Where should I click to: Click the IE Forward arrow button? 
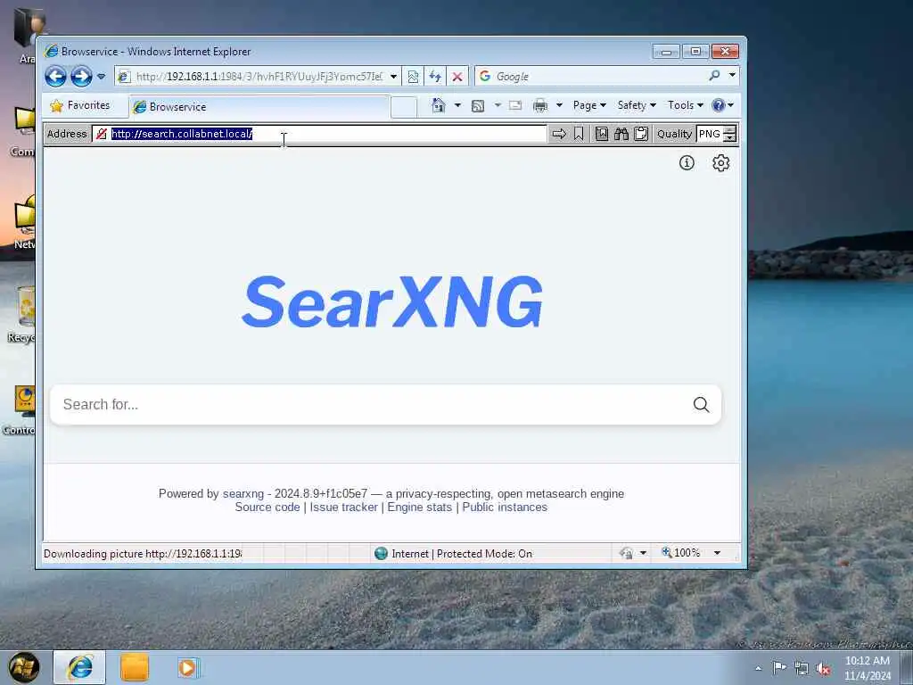[81, 77]
